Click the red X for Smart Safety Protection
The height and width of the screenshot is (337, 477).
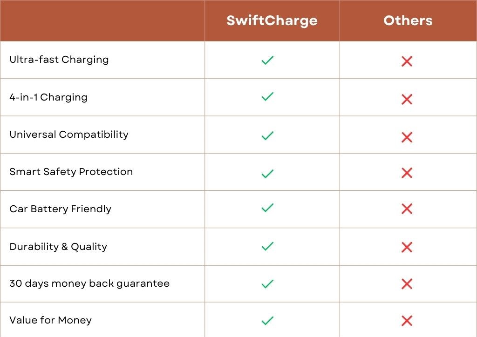(407, 173)
